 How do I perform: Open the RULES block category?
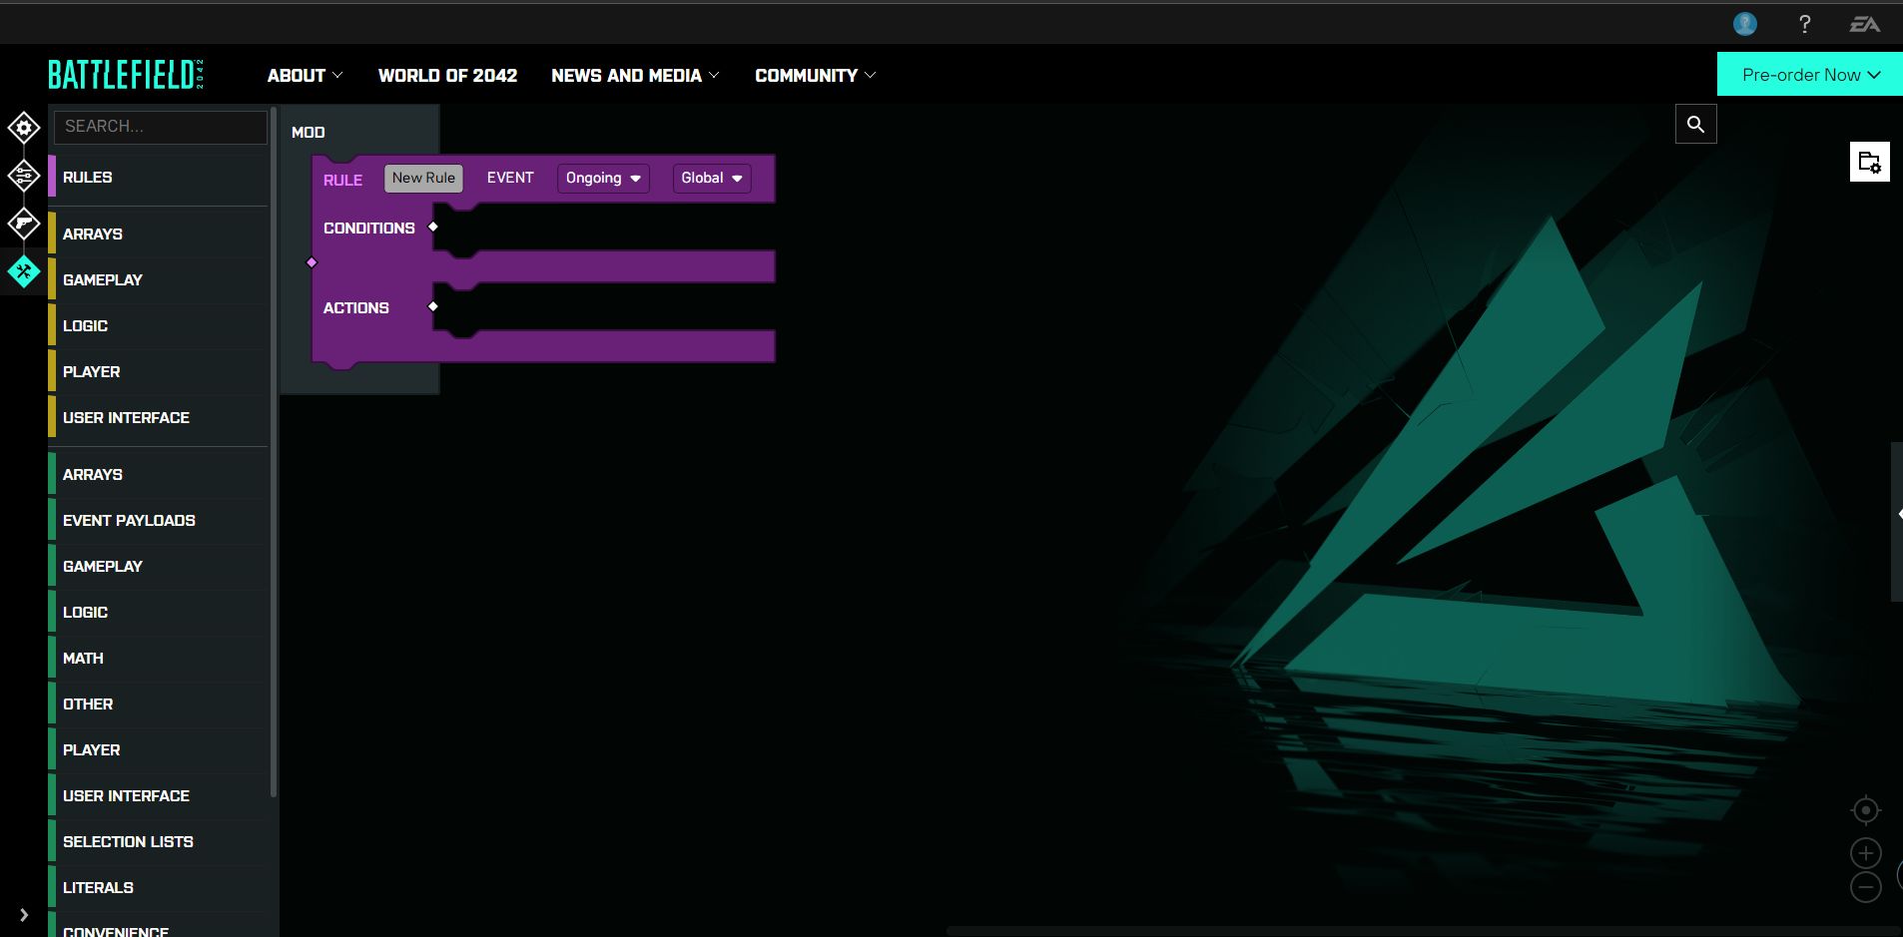coord(158,177)
